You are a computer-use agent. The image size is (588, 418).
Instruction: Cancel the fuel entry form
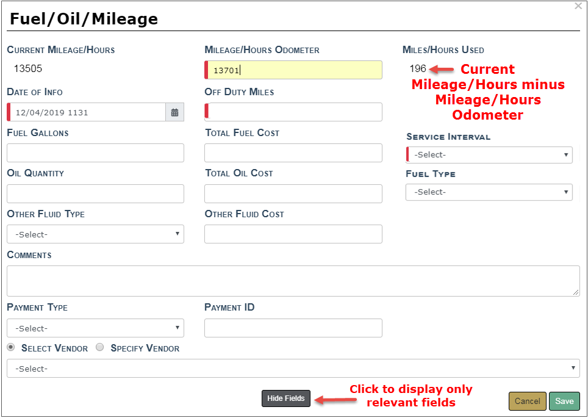pyautogui.click(x=527, y=401)
